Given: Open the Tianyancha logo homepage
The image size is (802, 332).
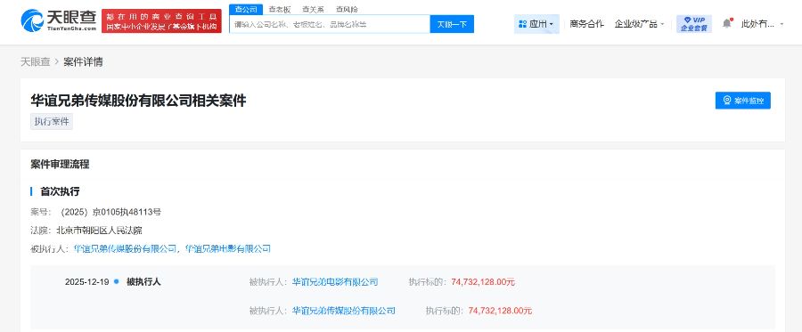Looking at the screenshot, I should (58, 21).
